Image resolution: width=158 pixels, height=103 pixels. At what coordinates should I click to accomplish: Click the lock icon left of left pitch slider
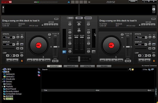[51, 47]
